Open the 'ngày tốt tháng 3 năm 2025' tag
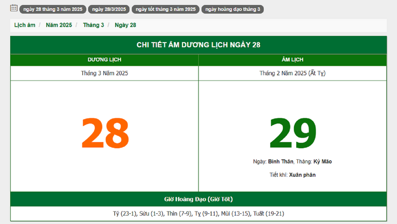Viewport: 397px width, 224px height. [x=166, y=9]
